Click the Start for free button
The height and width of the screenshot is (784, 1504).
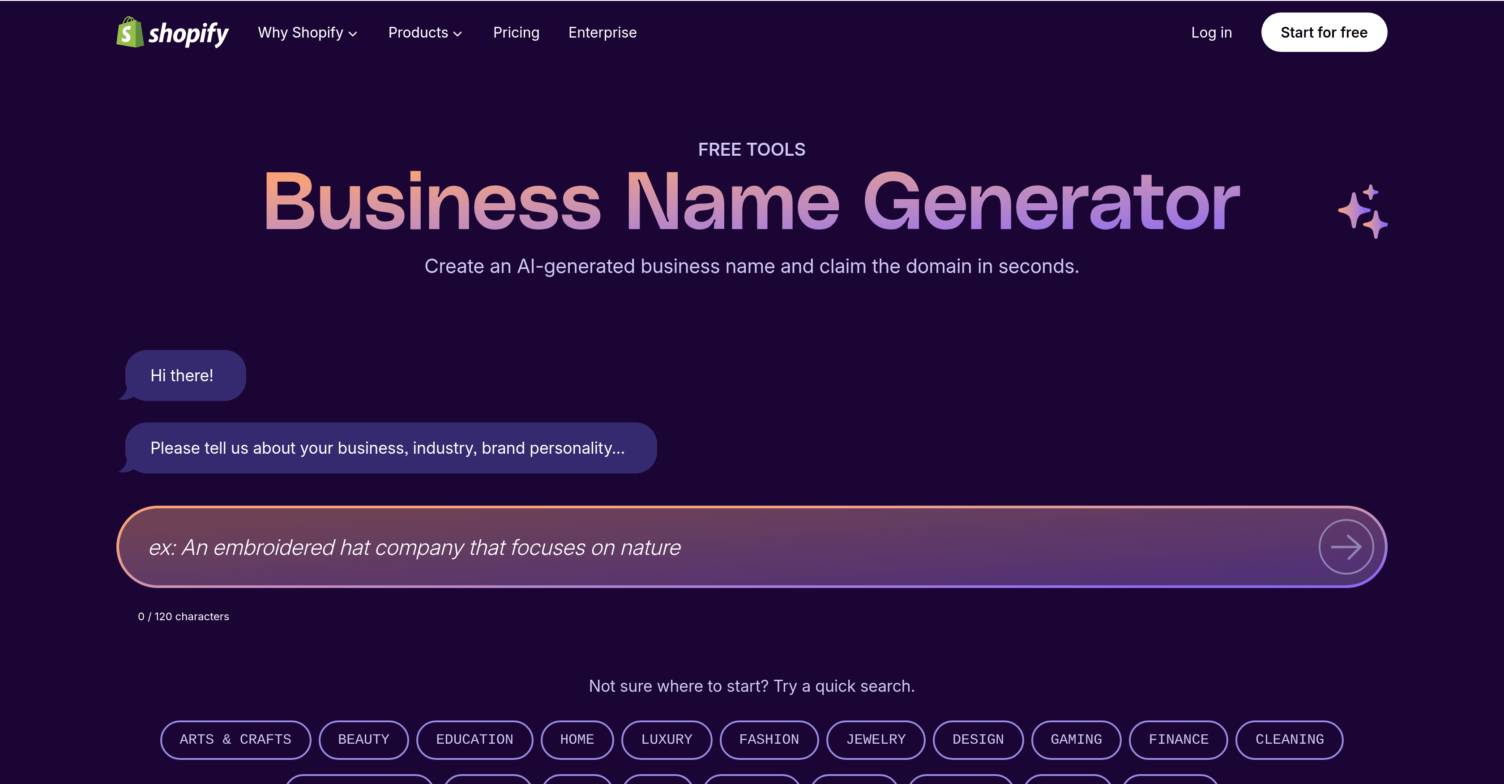pos(1324,33)
